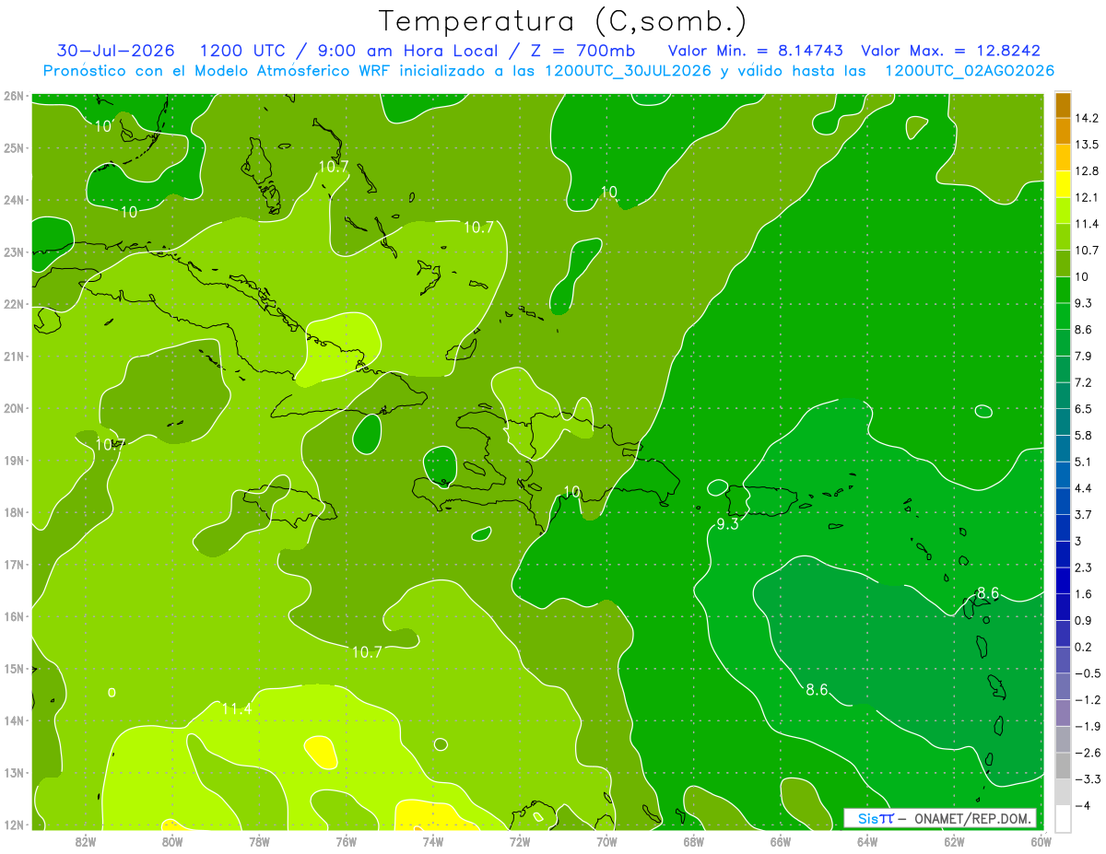Image resolution: width=1106 pixels, height=854 pixels.
Task: Click the title 'Temperatura (C,somb.)'
Action: [x=562, y=20]
